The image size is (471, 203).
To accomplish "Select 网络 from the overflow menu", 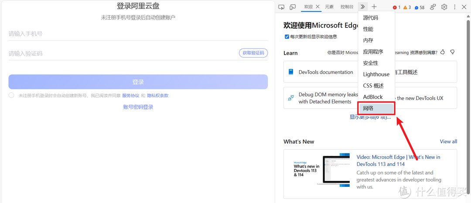I will pyautogui.click(x=376, y=108).
